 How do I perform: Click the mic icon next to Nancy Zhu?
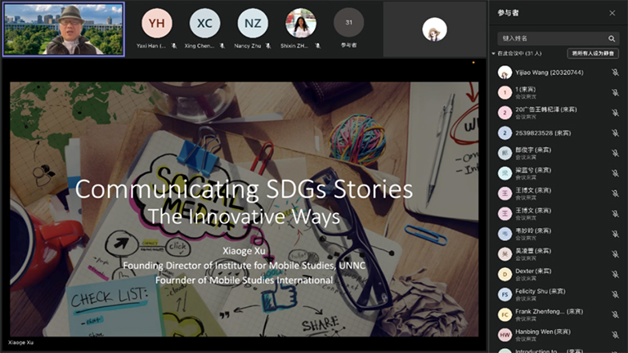[268, 46]
